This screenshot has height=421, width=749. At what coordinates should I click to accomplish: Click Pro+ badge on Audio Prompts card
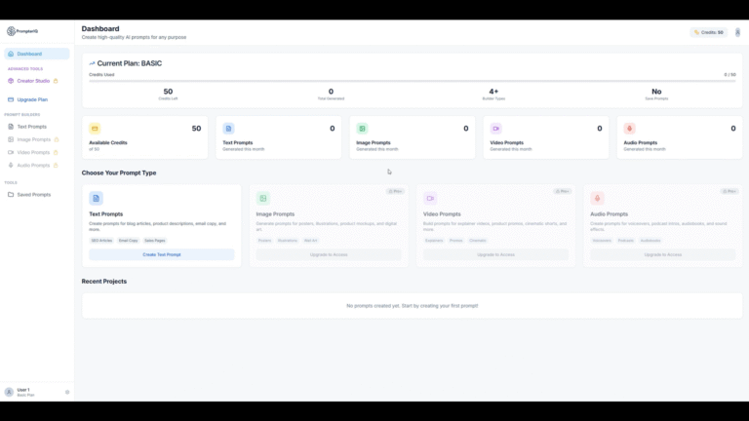[x=729, y=191]
